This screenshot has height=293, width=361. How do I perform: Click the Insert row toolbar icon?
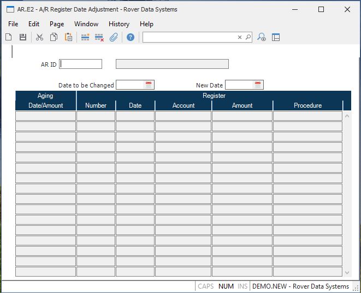pos(85,37)
